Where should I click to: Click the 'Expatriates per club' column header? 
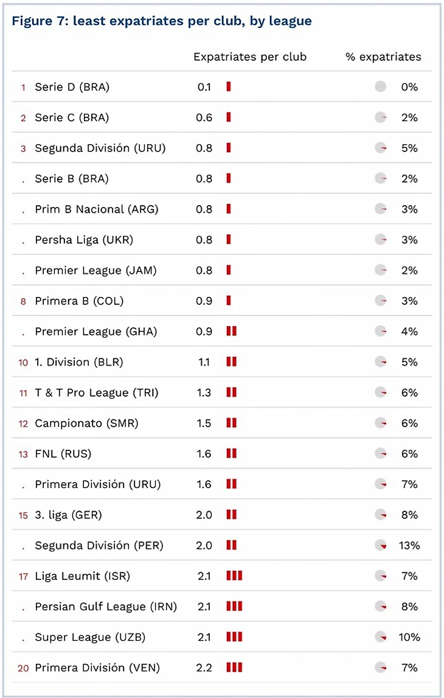coord(250,57)
